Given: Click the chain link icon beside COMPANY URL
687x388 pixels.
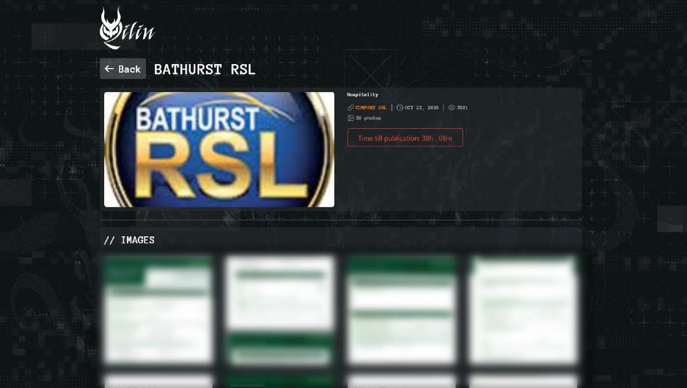Looking at the screenshot, I should (x=350, y=108).
